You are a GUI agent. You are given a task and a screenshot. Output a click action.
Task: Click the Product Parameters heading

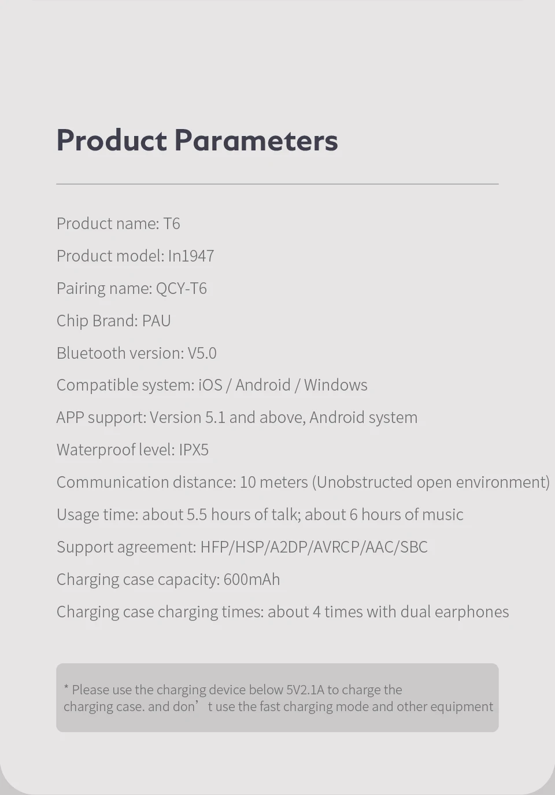197,140
